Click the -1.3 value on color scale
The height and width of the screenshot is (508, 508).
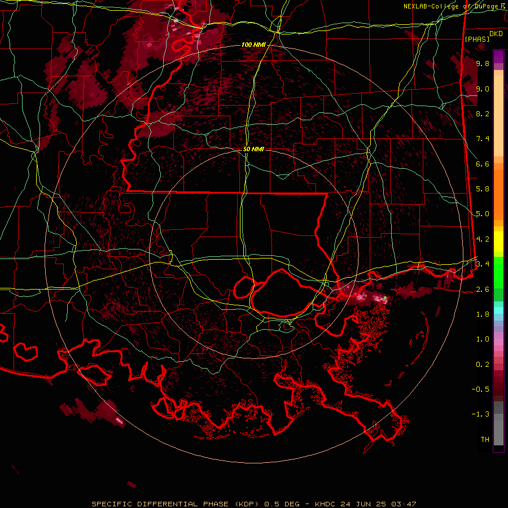(x=480, y=414)
